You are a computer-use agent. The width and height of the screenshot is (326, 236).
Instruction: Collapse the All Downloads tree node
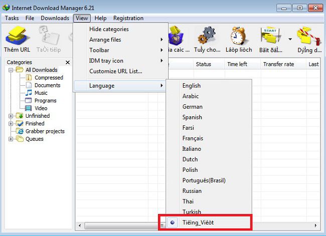(11, 70)
